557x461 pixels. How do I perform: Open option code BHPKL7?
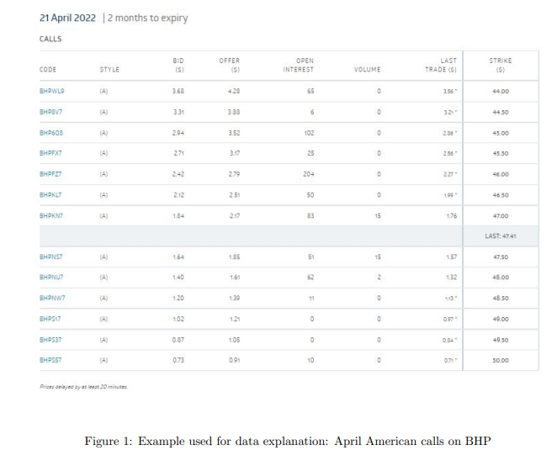coord(50,195)
